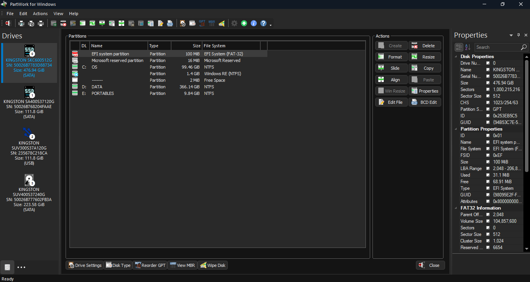The width and height of the screenshot is (530, 282).
Task: Toggle Alphabetical A-Z sort in Properties
Action: coord(468,47)
